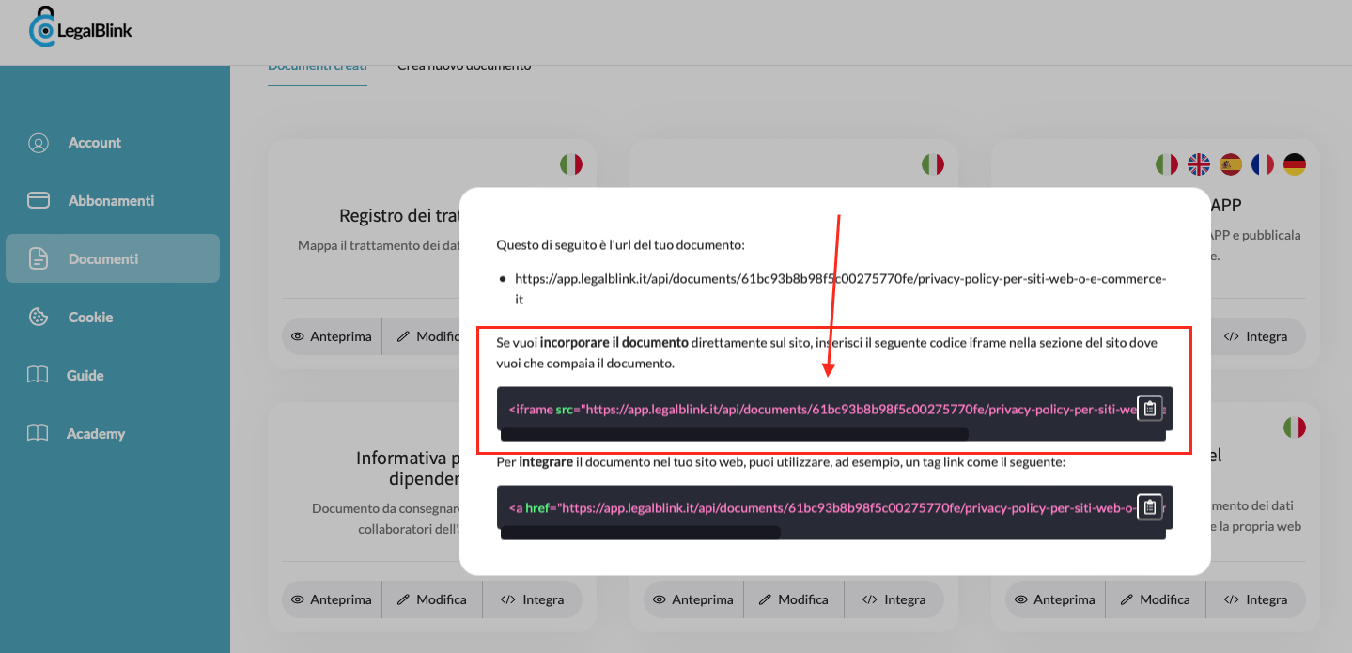Select the Documenti document icon in sidebar
The width and height of the screenshot is (1352, 653).
39,258
